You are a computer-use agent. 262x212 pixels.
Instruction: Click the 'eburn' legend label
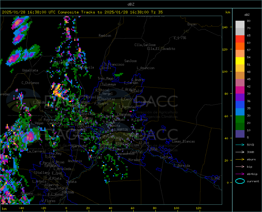tap(251, 160)
